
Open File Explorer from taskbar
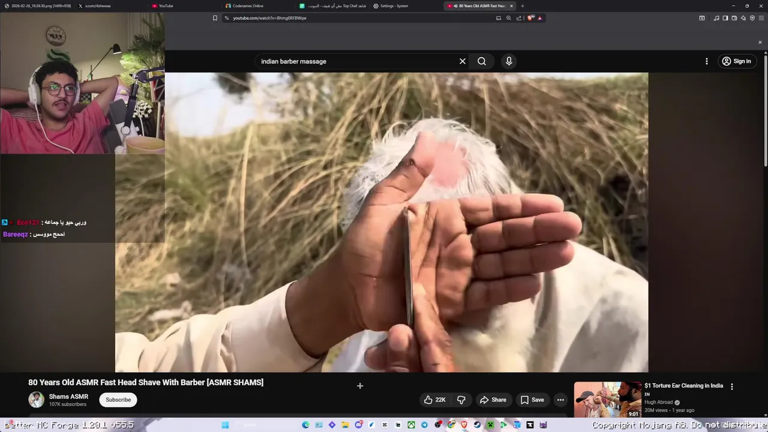(345, 425)
